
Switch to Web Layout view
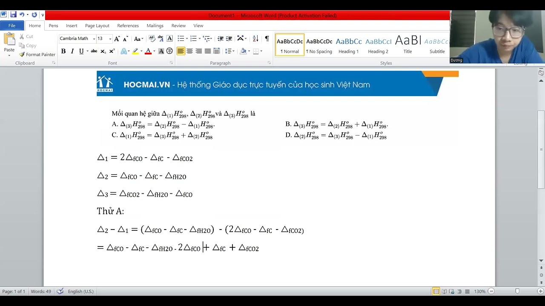tap(452, 291)
